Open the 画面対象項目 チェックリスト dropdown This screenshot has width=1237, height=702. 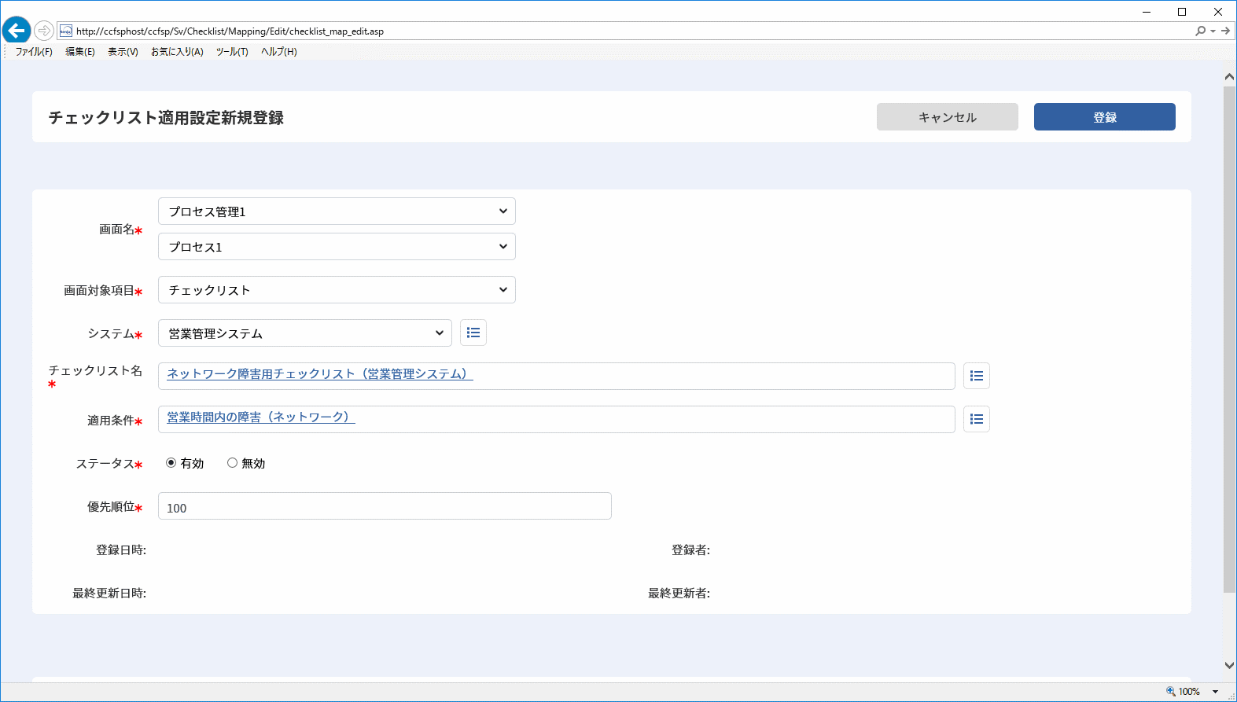(337, 290)
